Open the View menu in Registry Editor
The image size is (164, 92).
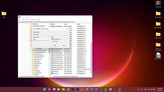pos(27,20)
